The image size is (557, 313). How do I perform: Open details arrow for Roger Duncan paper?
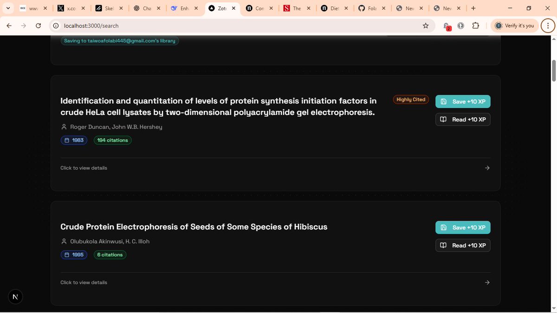[x=487, y=168]
